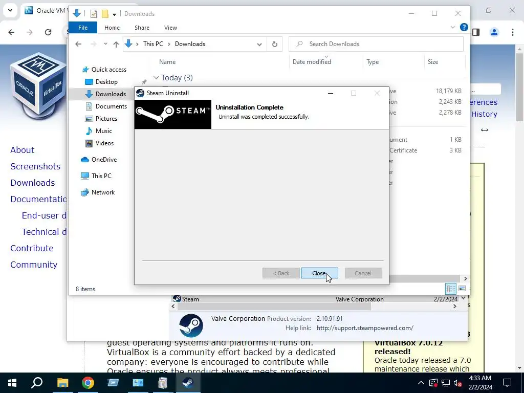The height and width of the screenshot is (393, 524).
Task: Open Downloads link on VirtualBox page
Action: (32, 183)
